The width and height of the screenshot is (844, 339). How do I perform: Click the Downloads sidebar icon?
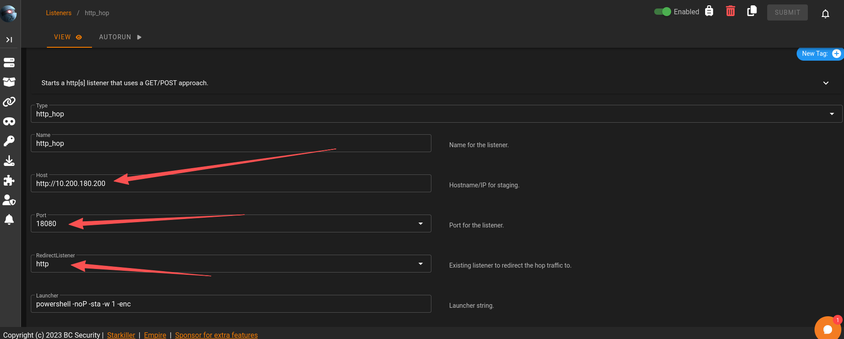[9, 161]
